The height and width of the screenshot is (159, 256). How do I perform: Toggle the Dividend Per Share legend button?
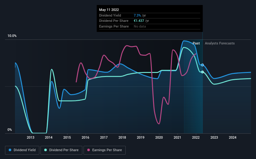tap(61, 150)
